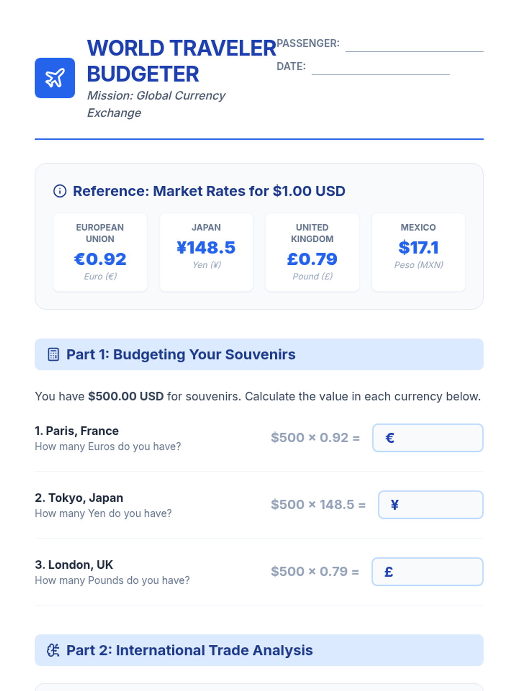Click Part 1: Budgeting Your Souvenirs header
518x691 pixels.
(259, 355)
